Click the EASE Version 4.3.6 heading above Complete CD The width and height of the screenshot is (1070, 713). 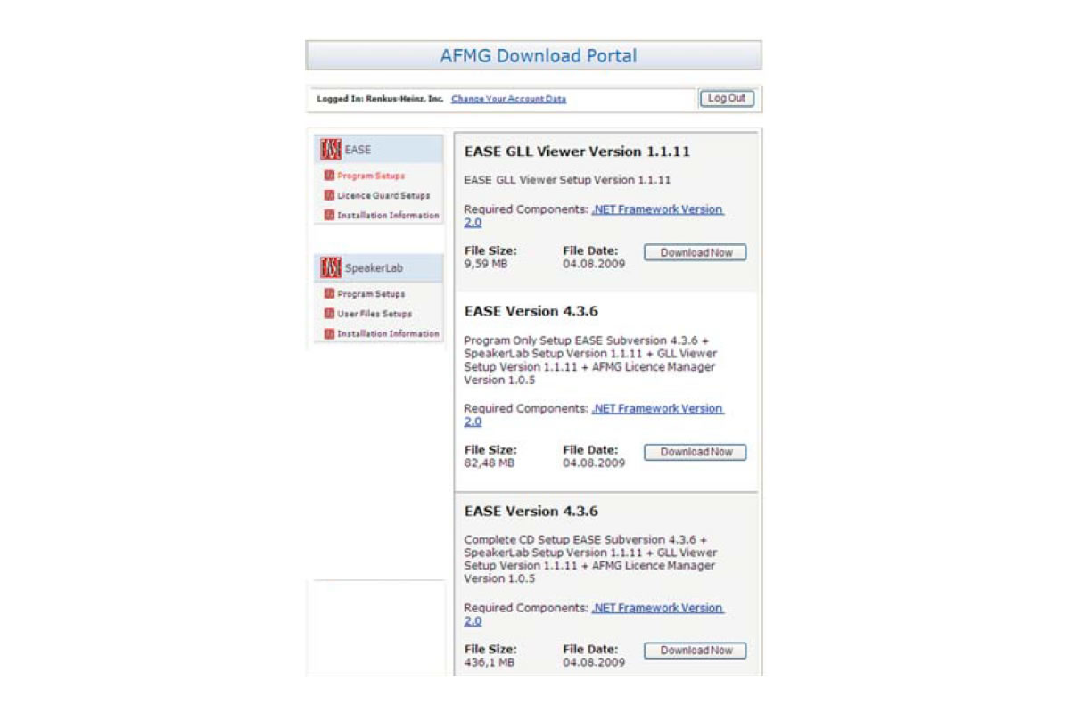click(531, 512)
